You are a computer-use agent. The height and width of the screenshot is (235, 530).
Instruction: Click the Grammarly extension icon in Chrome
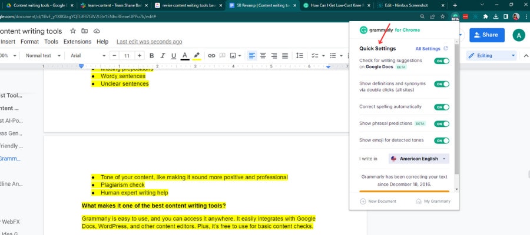[455, 16]
